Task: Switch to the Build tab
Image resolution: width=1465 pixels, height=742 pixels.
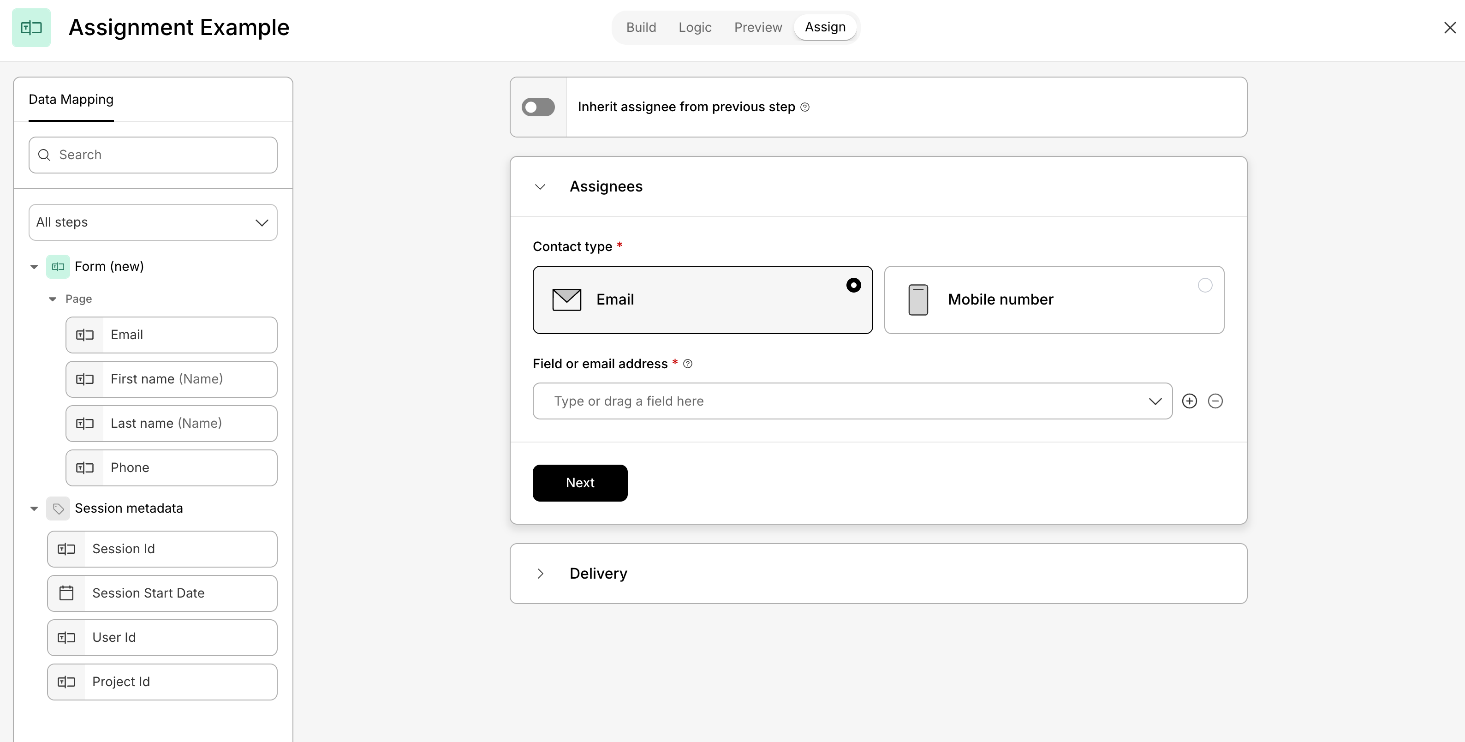Action: tap(641, 27)
